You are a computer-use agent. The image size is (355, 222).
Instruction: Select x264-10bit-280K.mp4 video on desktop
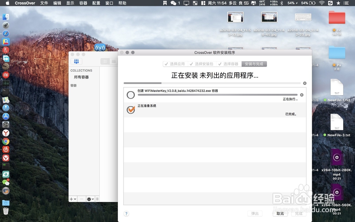(337, 157)
